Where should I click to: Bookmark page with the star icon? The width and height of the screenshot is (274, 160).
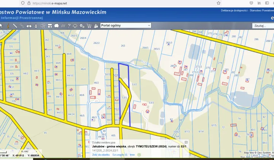218,3
